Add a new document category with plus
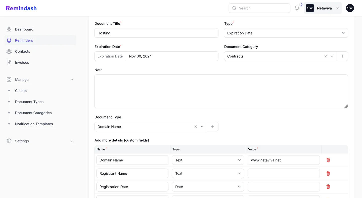The width and height of the screenshot is (362, 198). (342, 56)
